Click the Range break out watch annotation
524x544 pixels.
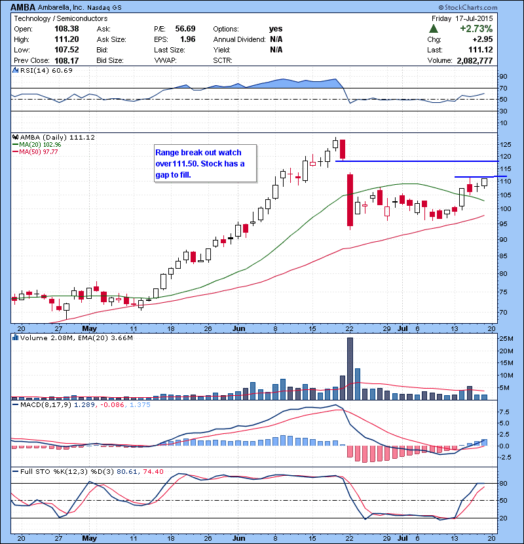pyautogui.click(x=206, y=163)
